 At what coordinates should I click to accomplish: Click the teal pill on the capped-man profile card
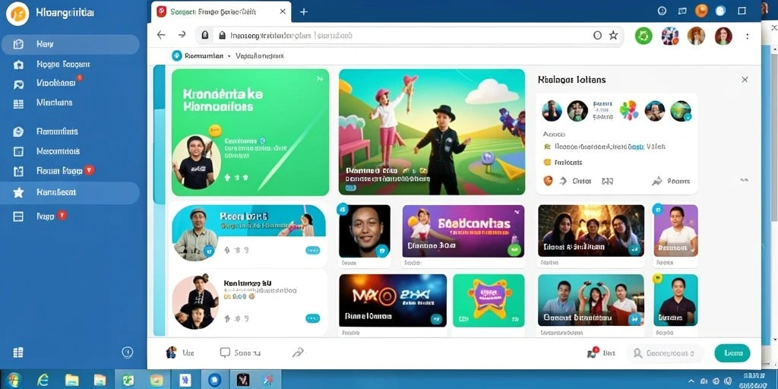[x=312, y=251]
